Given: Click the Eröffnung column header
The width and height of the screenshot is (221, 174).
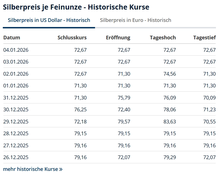Looking at the screenshot, I should pyautogui.click(x=118, y=38).
